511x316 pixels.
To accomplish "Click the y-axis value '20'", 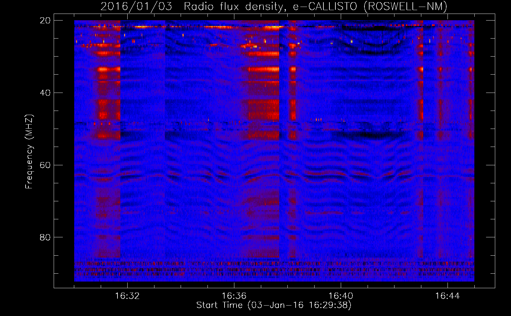I will pos(45,21).
